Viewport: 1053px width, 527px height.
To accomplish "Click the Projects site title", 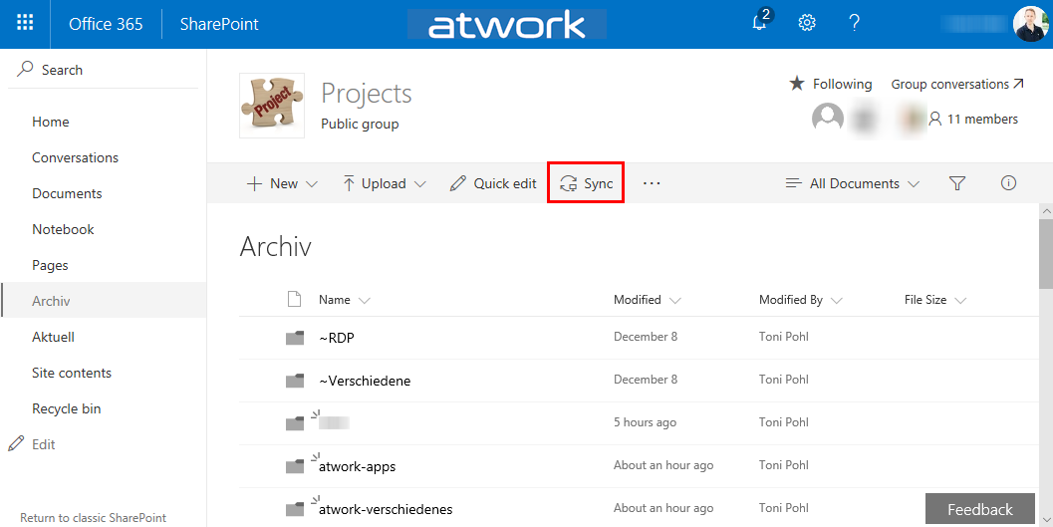I will [x=366, y=94].
